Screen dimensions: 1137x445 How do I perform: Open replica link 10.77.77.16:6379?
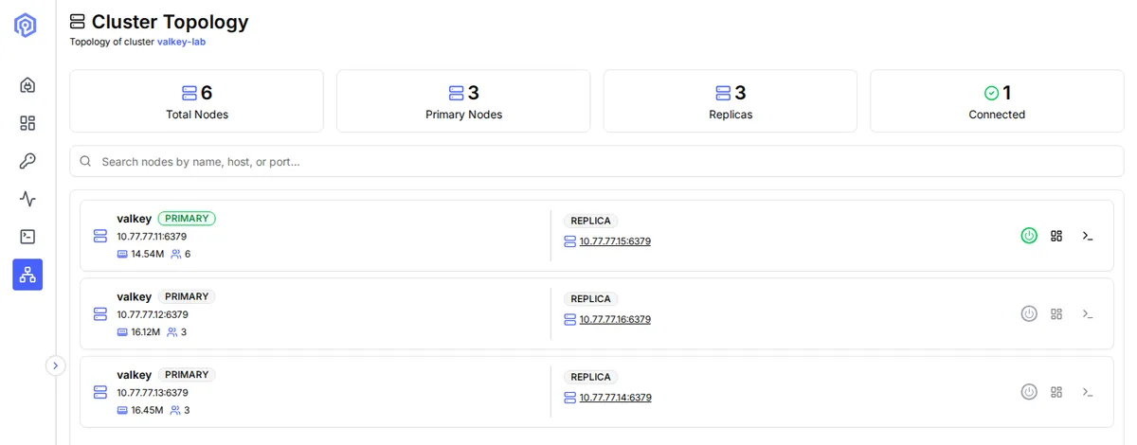[x=615, y=319]
